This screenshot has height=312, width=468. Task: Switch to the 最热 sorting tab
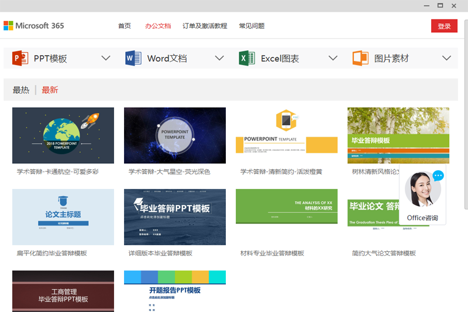pos(21,90)
